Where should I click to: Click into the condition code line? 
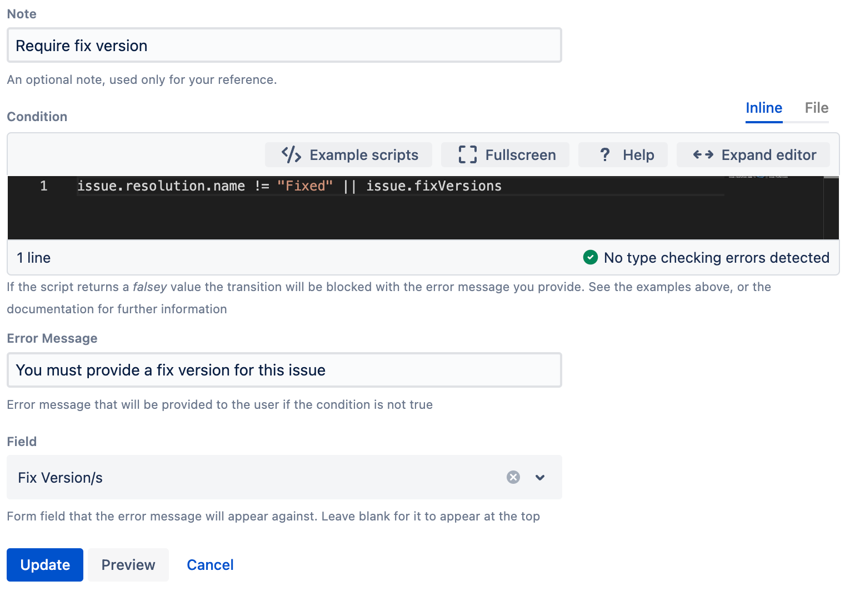400,186
